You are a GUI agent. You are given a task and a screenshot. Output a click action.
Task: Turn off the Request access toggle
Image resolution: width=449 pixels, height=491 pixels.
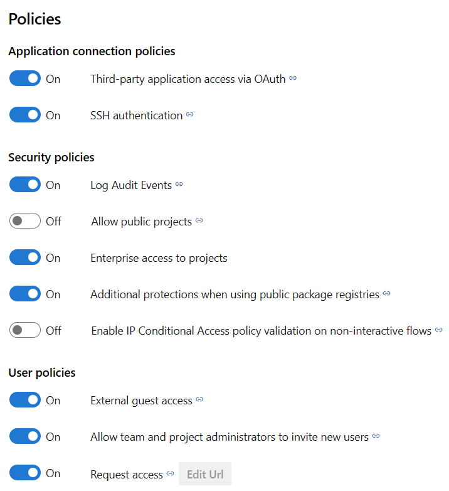coord(25,474)
